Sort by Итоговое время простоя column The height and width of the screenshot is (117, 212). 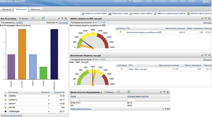coord(138,96)
